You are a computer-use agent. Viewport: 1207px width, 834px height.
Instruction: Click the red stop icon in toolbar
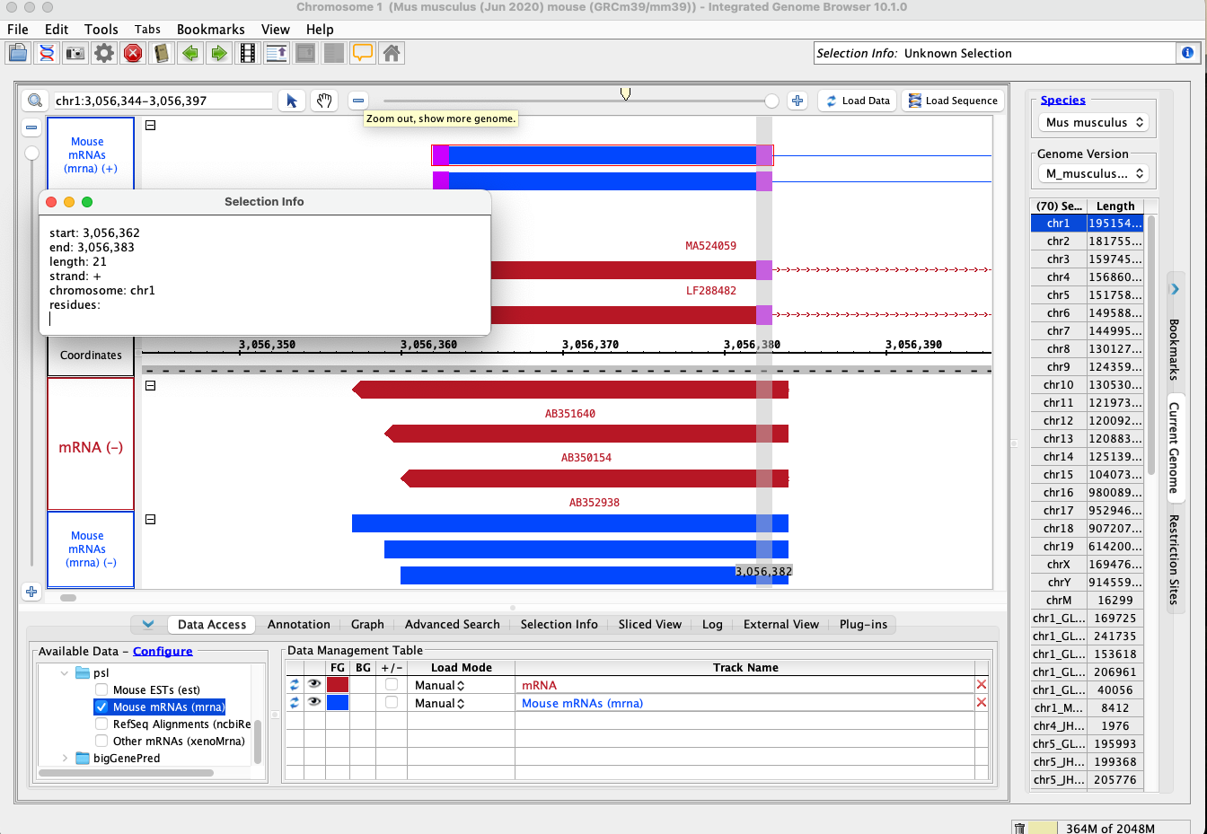click(133, 53)
